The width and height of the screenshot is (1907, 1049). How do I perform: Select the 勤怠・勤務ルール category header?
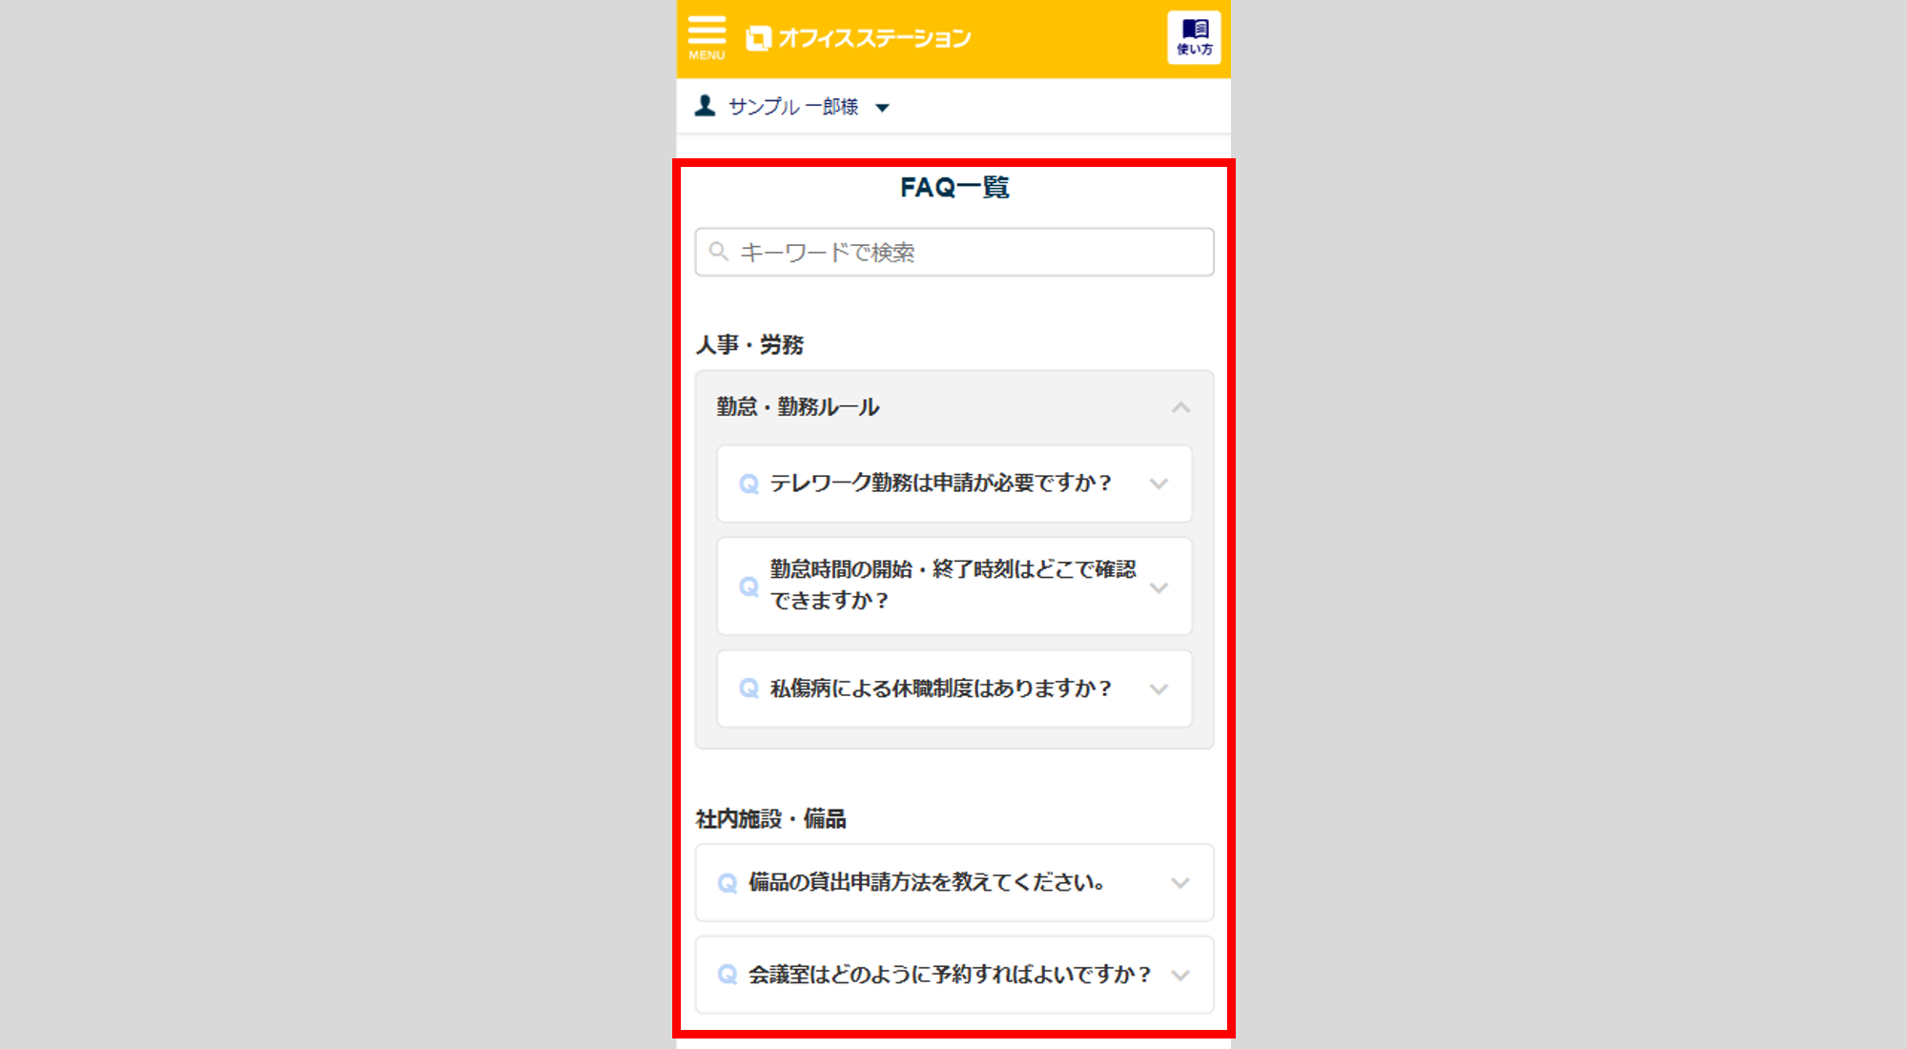[798, 407]
